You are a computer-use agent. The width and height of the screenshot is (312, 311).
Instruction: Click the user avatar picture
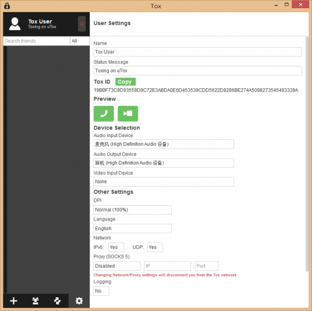15,24
